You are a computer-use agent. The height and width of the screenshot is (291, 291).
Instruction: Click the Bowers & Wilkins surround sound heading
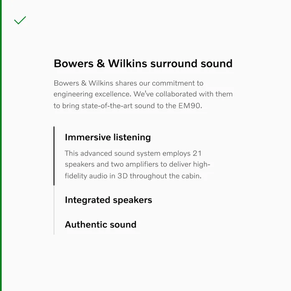143,64
